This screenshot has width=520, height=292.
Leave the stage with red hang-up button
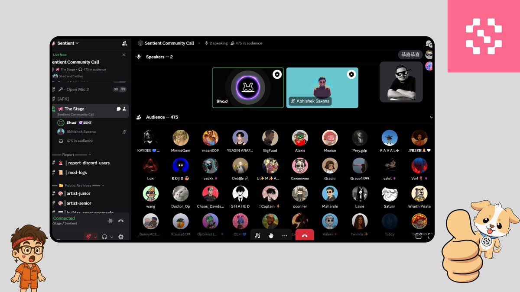[305, 235]
